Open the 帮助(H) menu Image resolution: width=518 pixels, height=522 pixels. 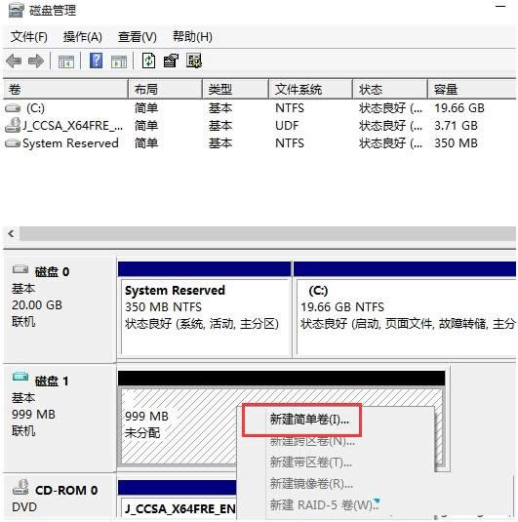[x=192, y=37]
